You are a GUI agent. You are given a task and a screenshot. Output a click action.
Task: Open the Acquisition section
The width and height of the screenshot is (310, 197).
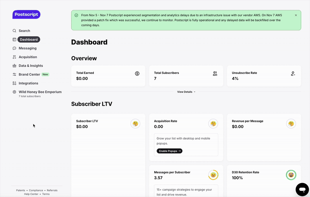(x=28, y=57)
